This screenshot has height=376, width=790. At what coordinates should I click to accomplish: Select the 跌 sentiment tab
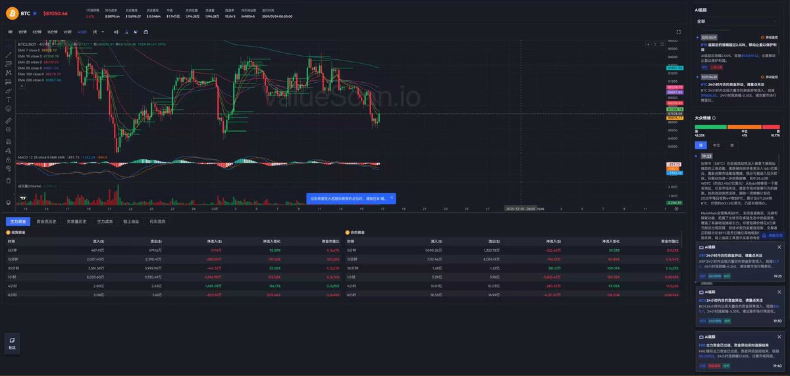pos(731,145)
